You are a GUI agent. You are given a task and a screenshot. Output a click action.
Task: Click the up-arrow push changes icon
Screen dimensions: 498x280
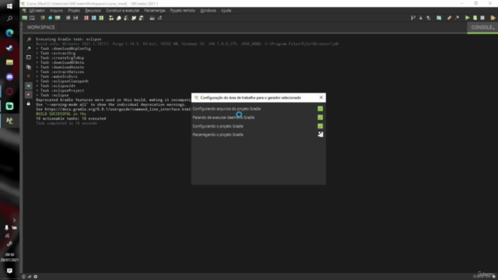click(x=429, y=18)
